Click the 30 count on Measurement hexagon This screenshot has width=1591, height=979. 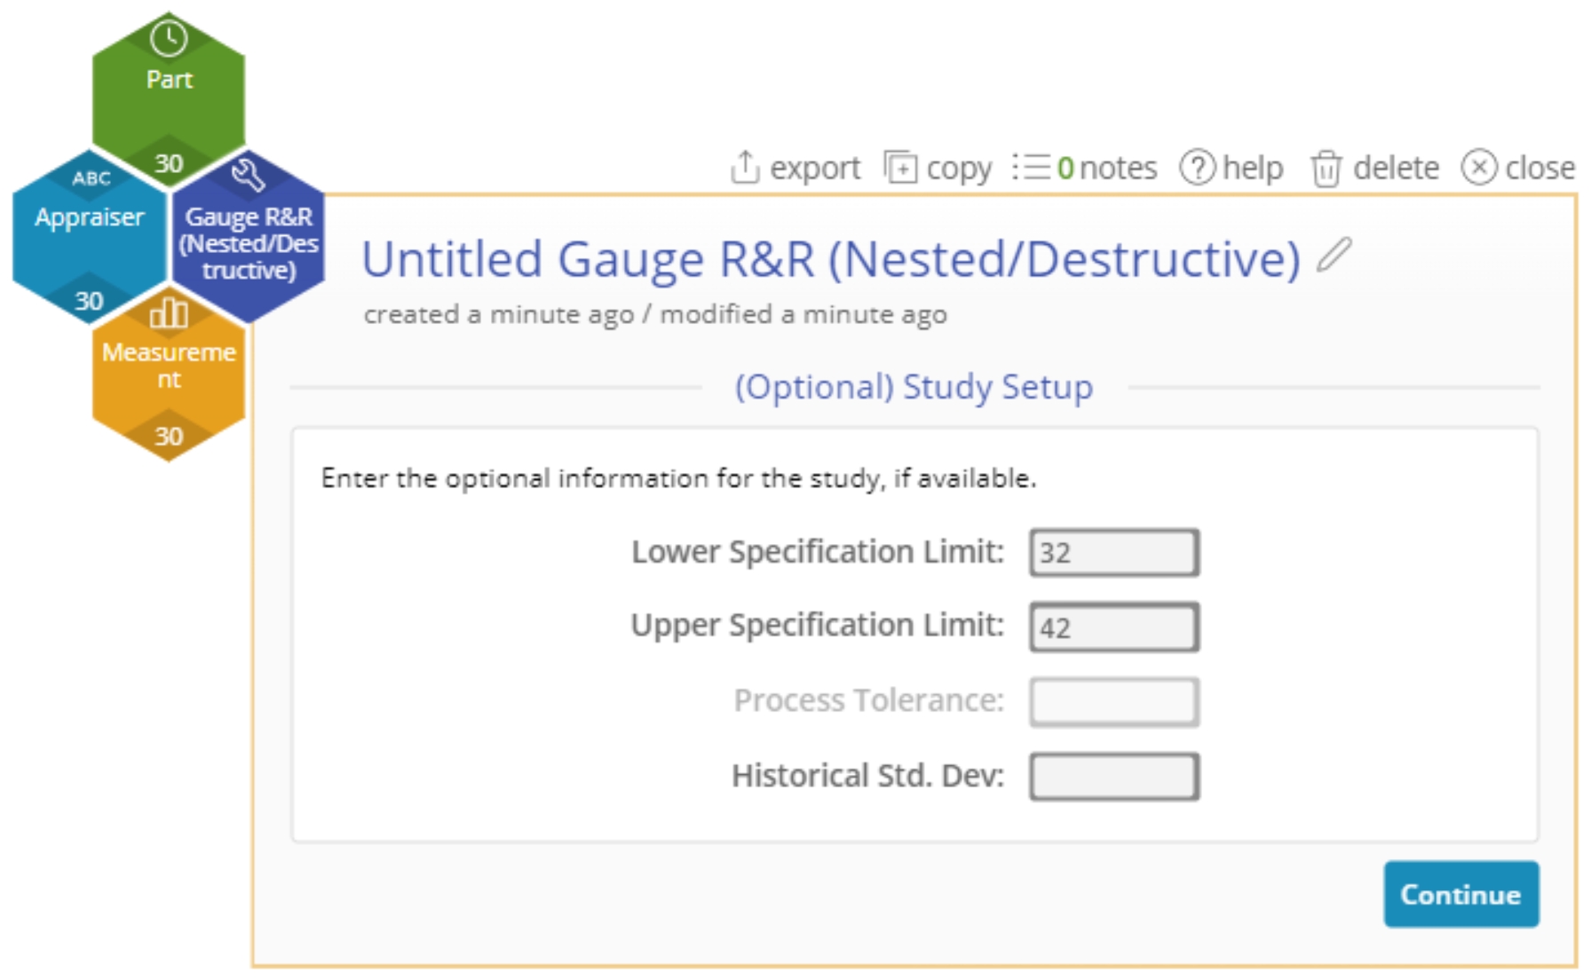(169, 437)
